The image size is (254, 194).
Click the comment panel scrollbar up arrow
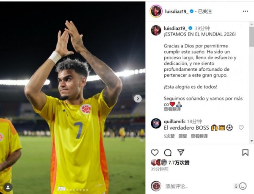252,24
